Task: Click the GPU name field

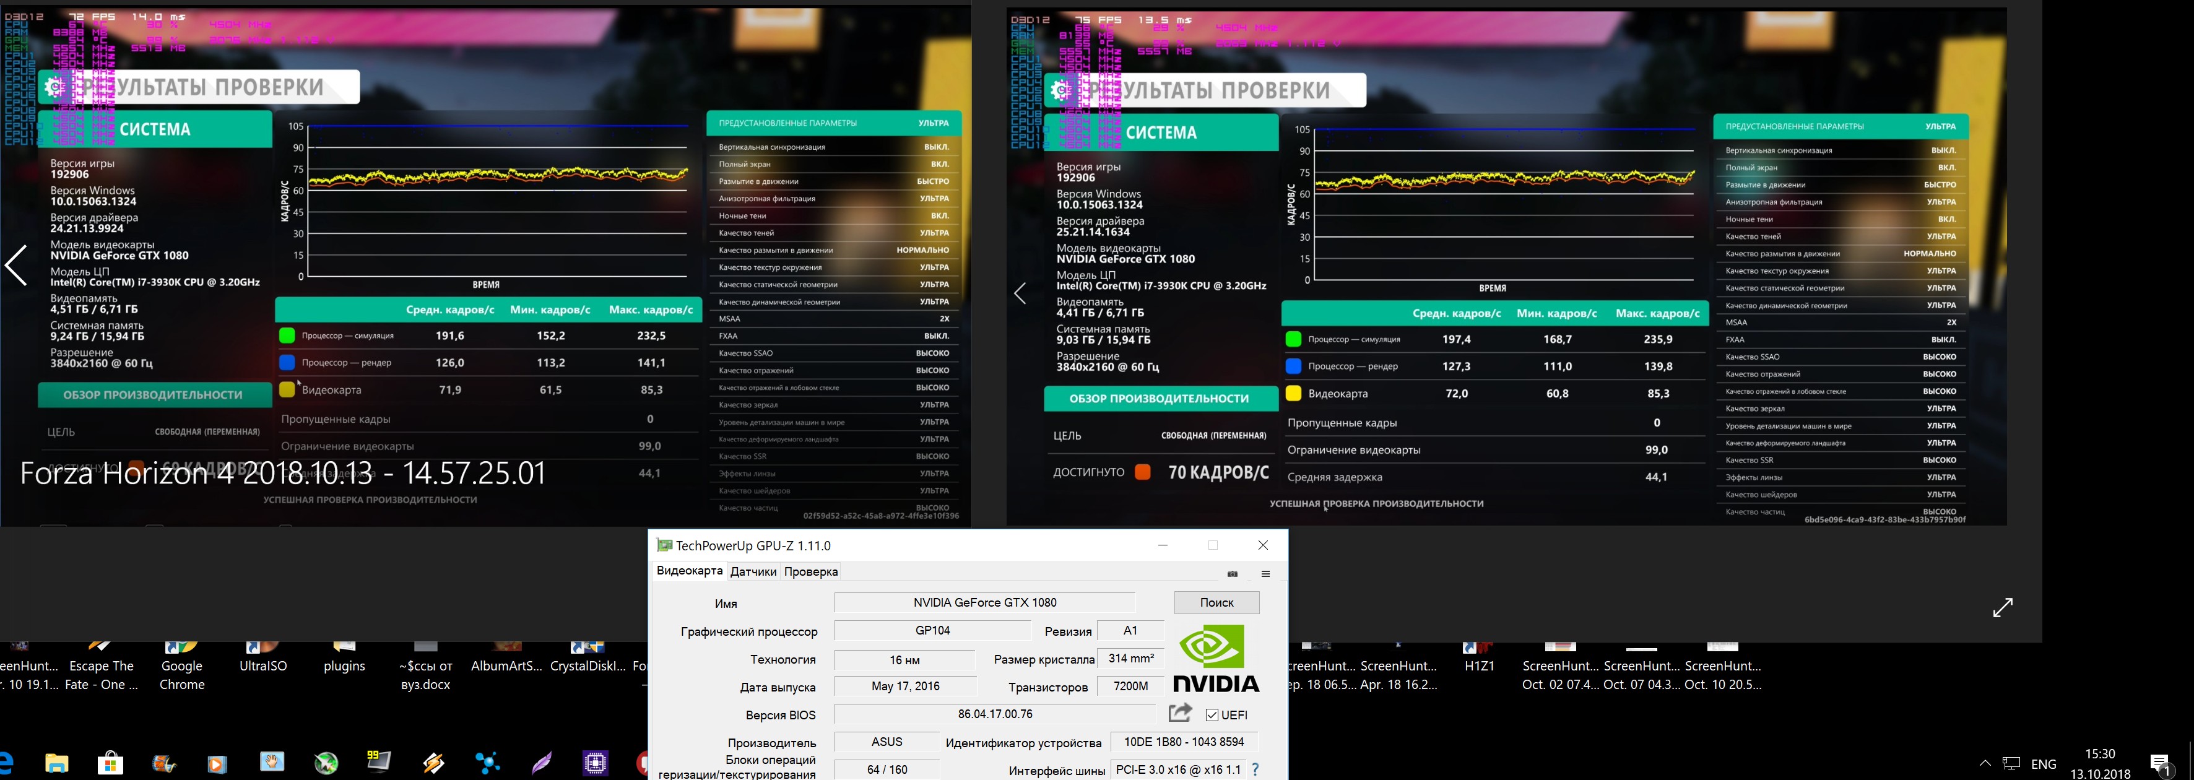Action: (x=984, y=603)
